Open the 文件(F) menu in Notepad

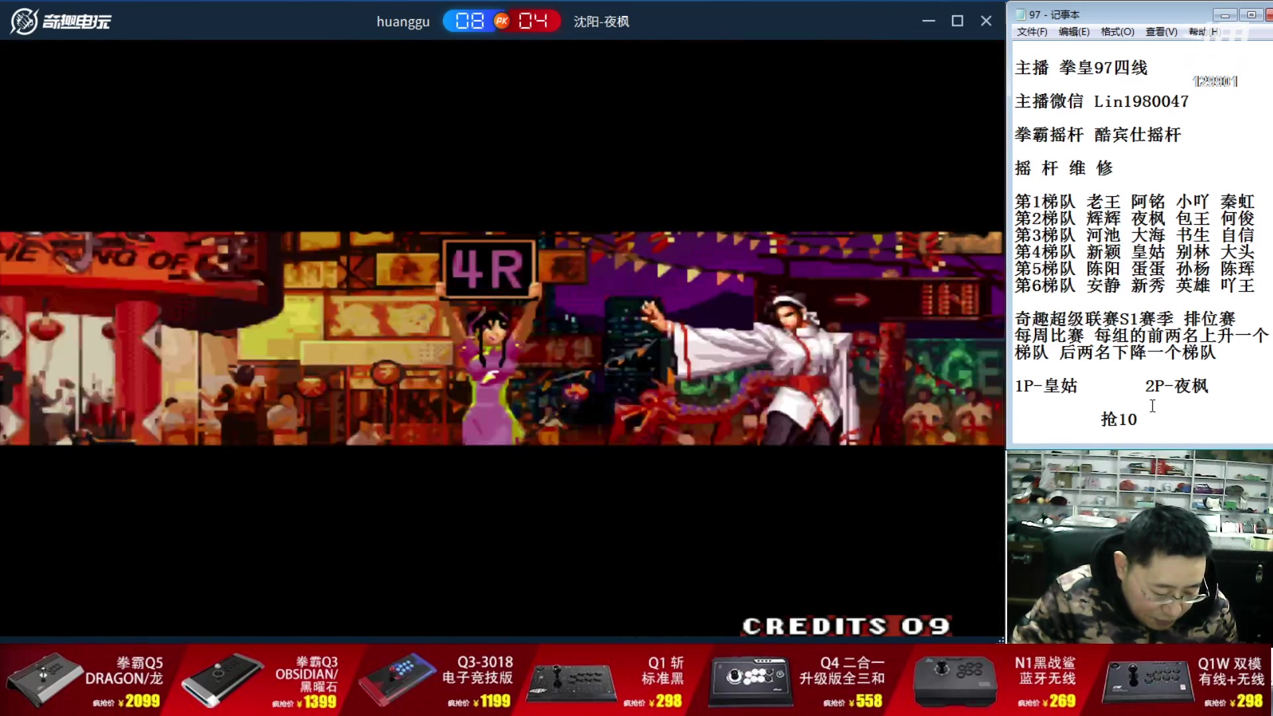pyautogui.click(x=1032, y=32)
